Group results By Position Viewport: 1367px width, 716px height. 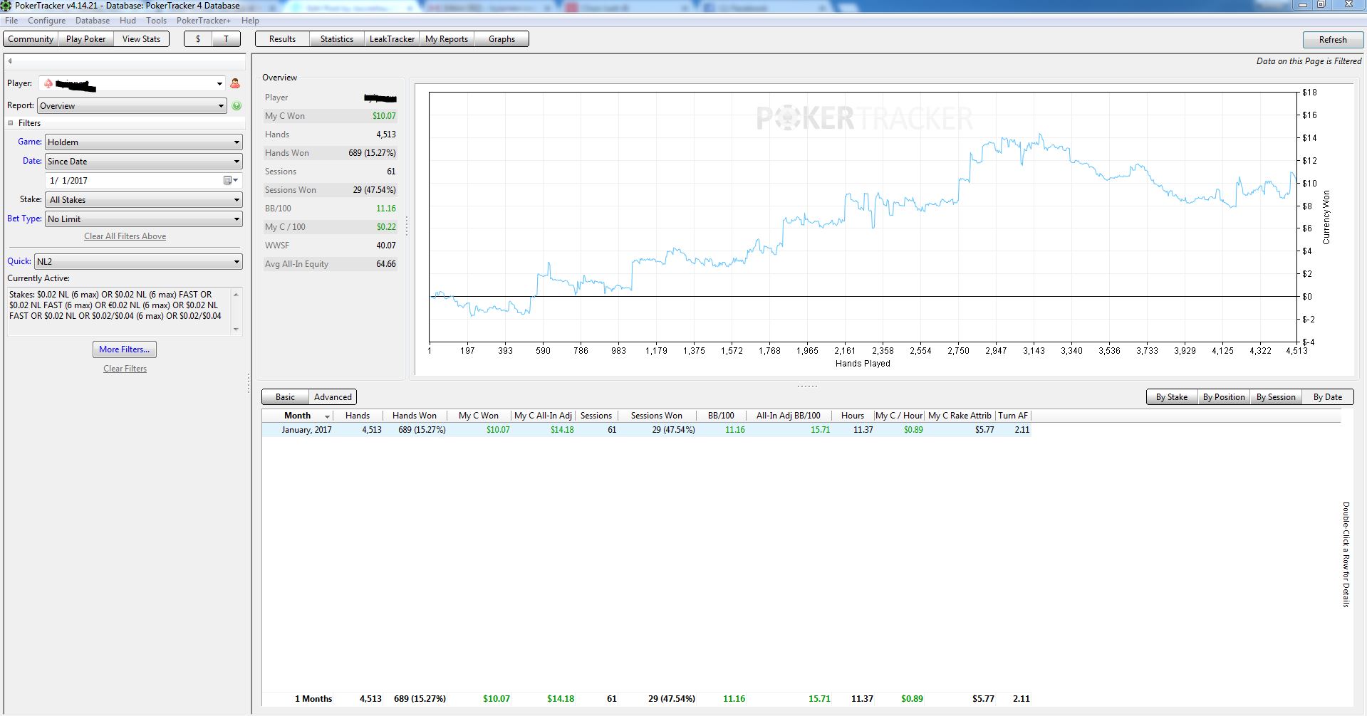[x=1223, y=397]
